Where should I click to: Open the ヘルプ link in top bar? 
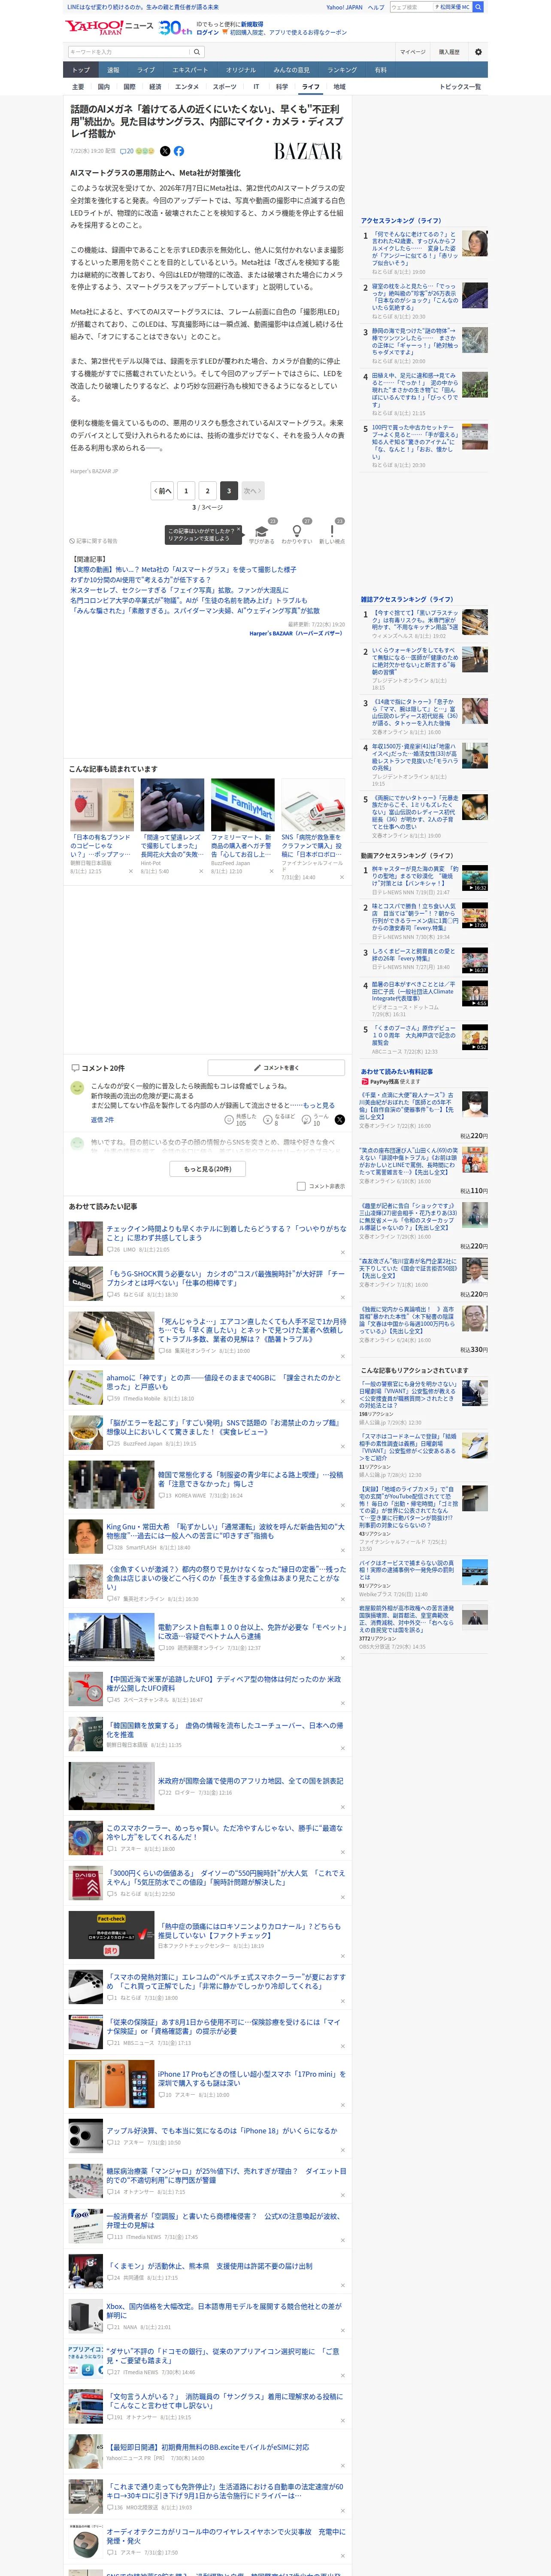376,7
